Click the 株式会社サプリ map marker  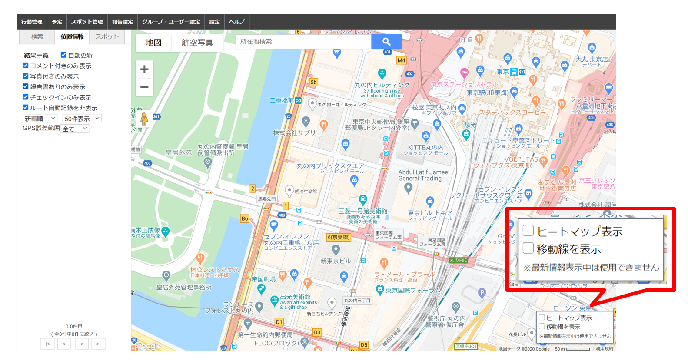(306, 121)
